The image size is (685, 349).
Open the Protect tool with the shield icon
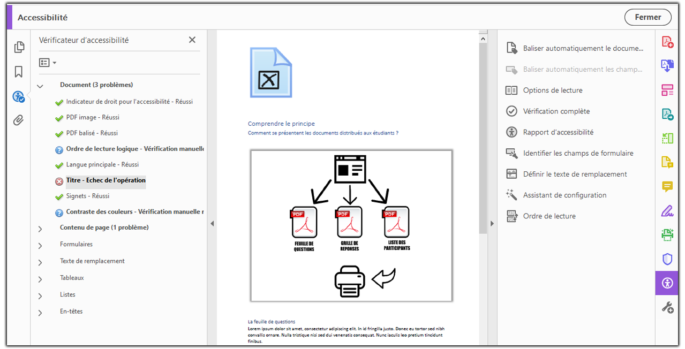(x=667, y=259)
